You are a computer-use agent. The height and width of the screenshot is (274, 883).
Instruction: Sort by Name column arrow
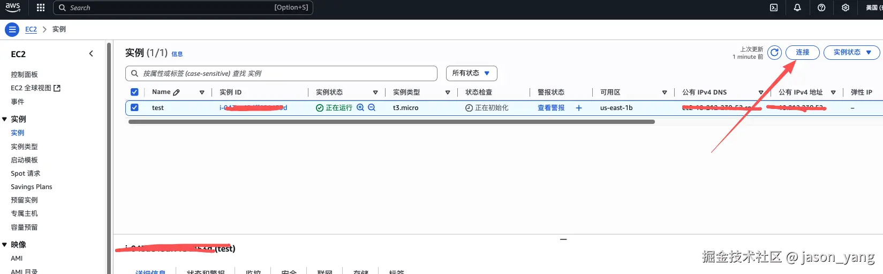[202, 92]
